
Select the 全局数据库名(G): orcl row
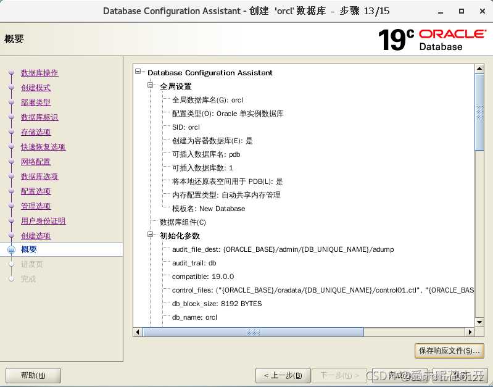[x=207, y=100]
